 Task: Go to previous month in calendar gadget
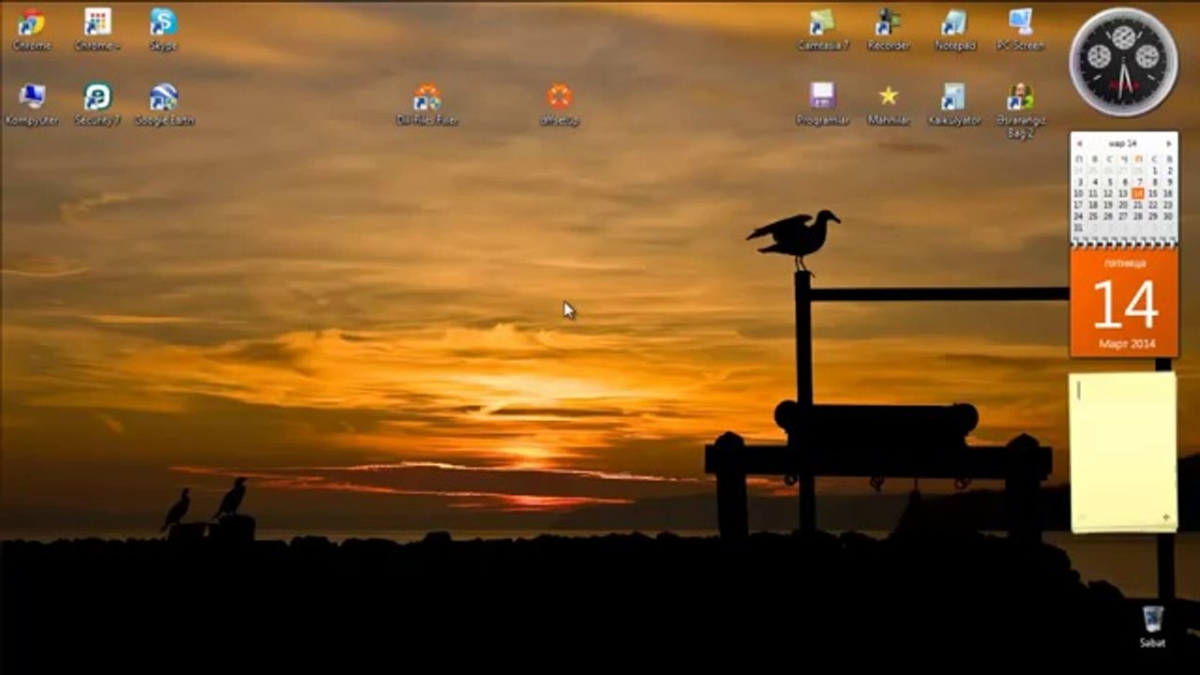pyautogui.click(x=1080, y=143)
